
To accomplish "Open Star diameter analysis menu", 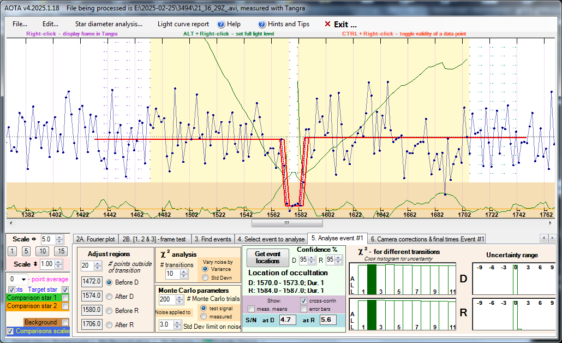I will pyautogui.click(x=109, y=24).
